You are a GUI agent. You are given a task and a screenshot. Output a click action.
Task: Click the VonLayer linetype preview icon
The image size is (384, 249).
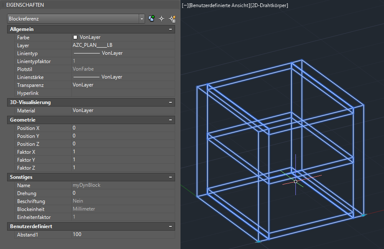[x=88, y=53]
